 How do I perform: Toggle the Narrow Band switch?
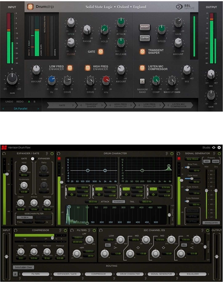click(x=142, y=81)
